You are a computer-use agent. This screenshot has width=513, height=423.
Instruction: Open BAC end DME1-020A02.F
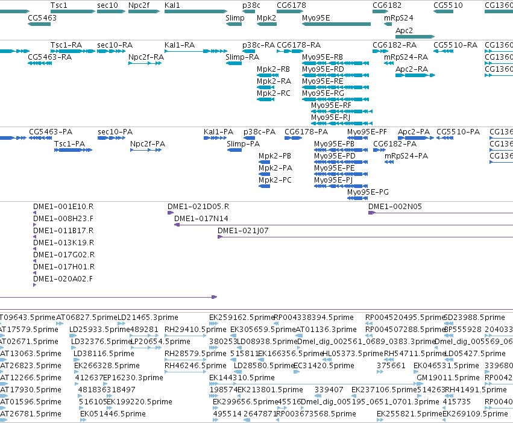tap(63, 279)
